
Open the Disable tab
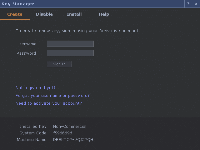(x=44, y=14)
